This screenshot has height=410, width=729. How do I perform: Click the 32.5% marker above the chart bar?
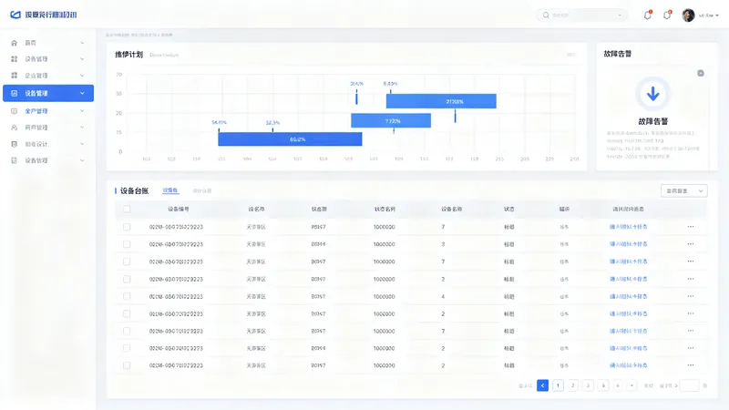[x=272, y=123]
